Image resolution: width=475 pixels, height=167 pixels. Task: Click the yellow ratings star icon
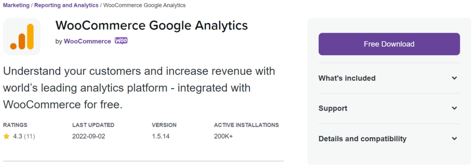(6, 137)
